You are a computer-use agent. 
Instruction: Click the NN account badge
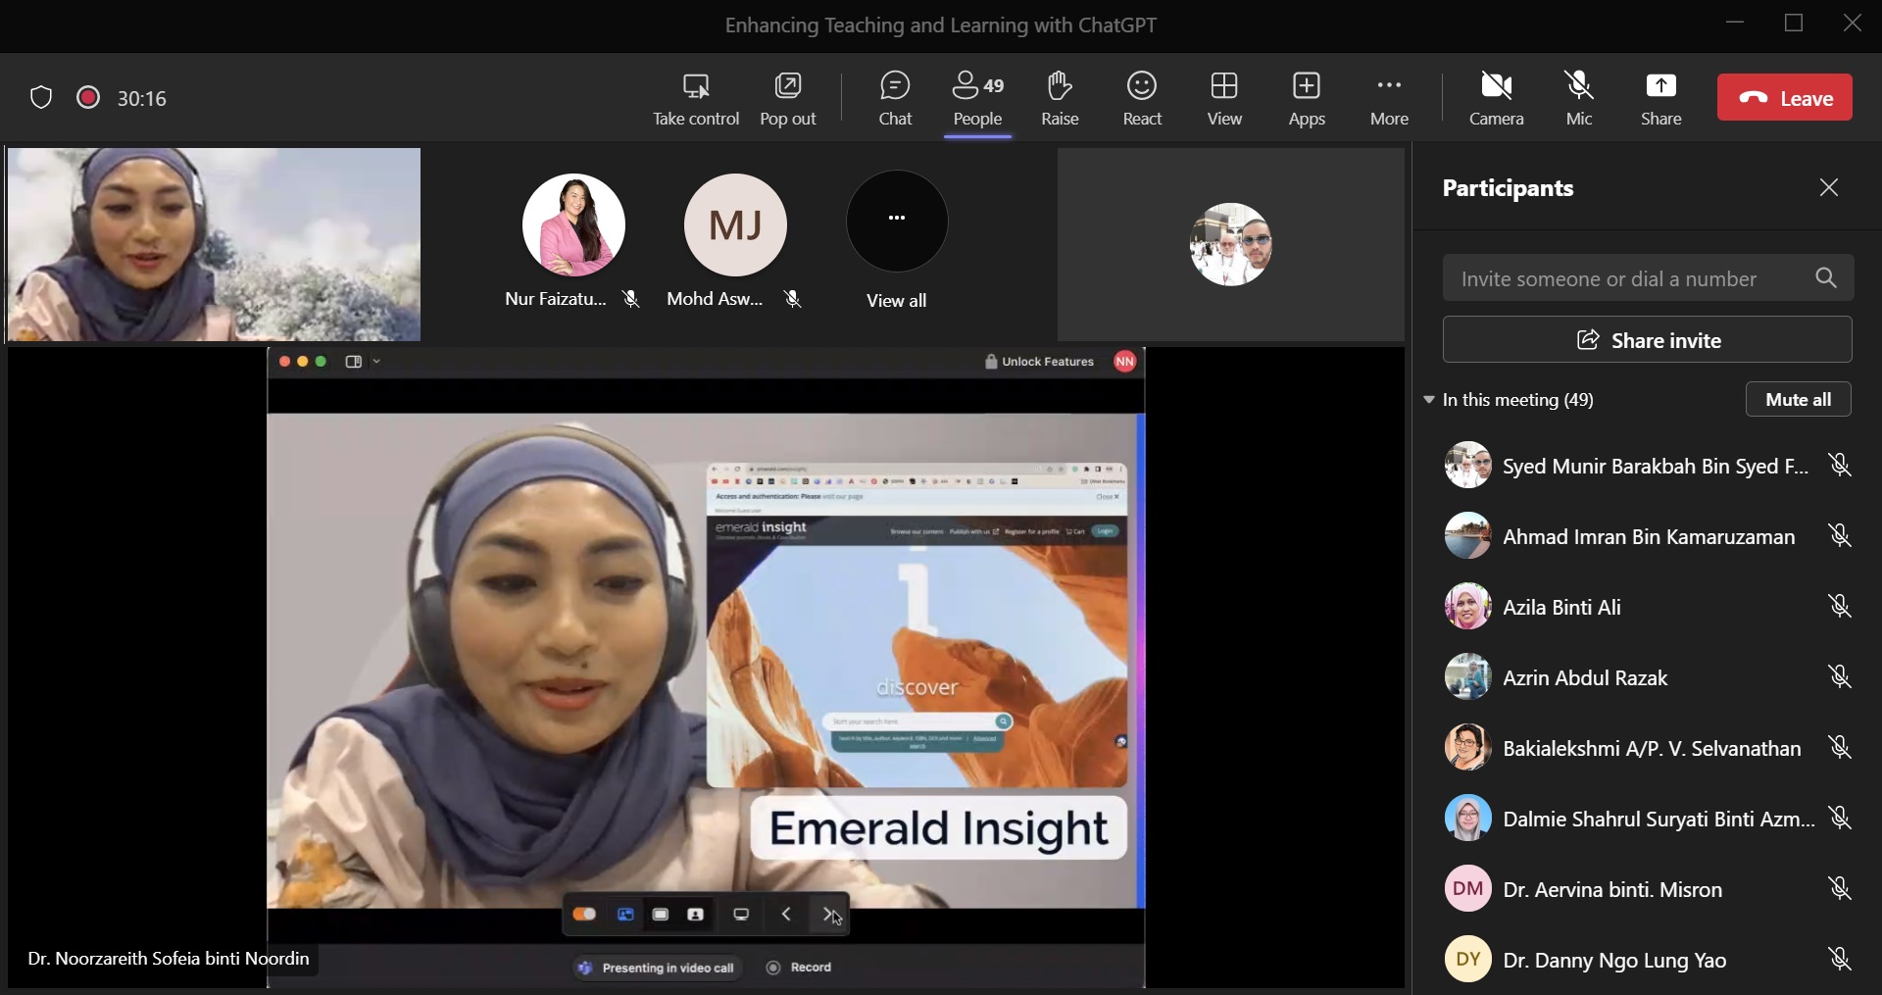click(1125, 362)
